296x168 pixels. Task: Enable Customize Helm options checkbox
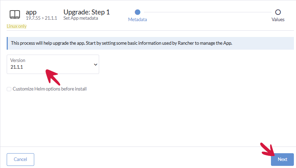pyautogui.click(x=9, y=89)
